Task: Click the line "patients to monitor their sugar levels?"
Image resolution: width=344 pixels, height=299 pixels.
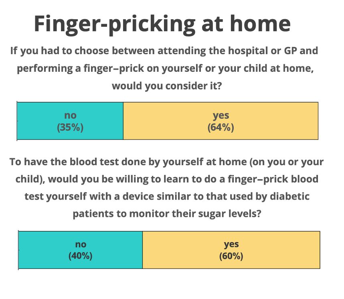Action: (167, 214)
